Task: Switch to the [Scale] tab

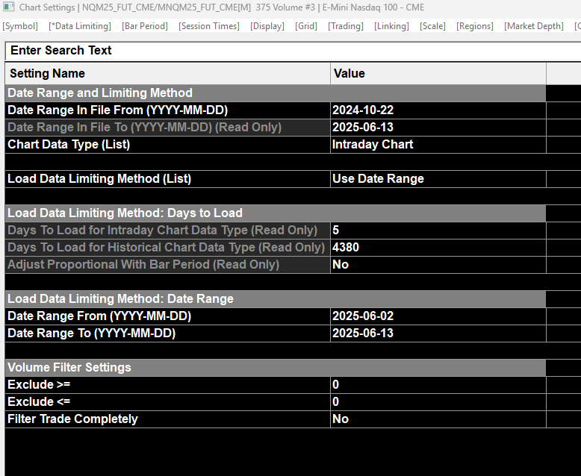Action: pyautogui.click(x=432, y=26)
